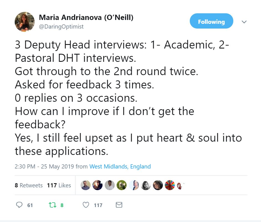The width and height of the screenshot is (261, 222).
Task: Toggle the Following button to unfollow
Action: point(211,21)
